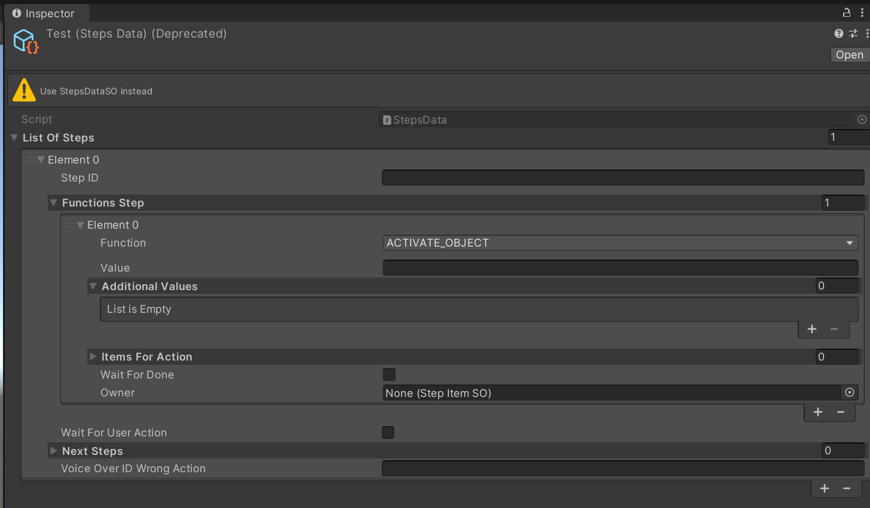Add element to Additional Values list

pos(812,329)
